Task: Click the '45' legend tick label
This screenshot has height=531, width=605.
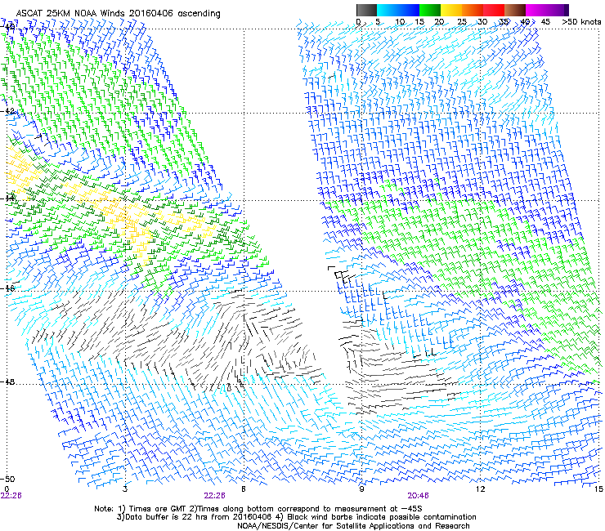Action: pyautogui.click(x=545, y=22)
